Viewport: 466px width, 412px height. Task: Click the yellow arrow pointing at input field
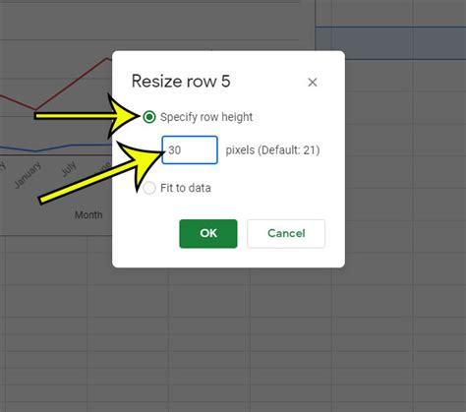coord(101,173)
